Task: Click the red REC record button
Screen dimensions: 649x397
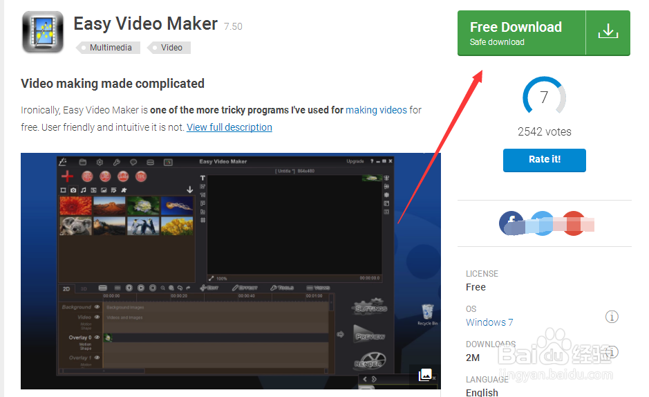Action: 87,177
